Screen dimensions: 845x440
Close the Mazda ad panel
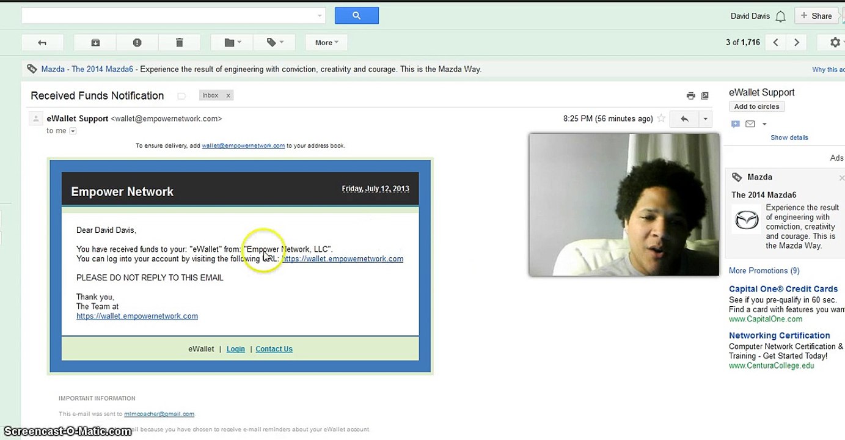841,177
